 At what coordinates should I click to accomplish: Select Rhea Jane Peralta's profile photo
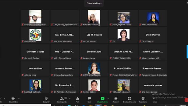(x=153, y=18)
